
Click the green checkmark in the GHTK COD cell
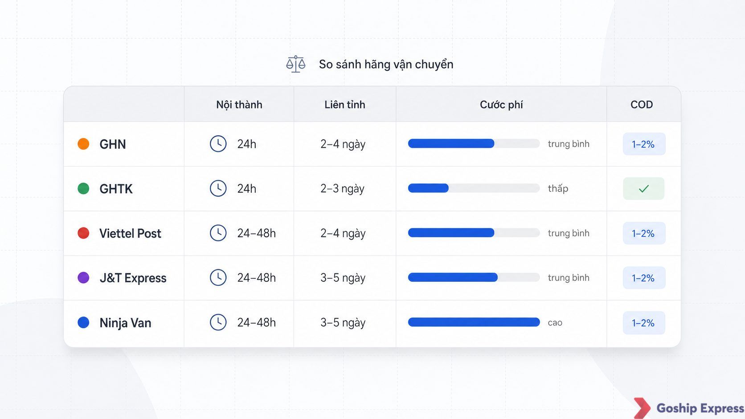(x=643, y=189)
